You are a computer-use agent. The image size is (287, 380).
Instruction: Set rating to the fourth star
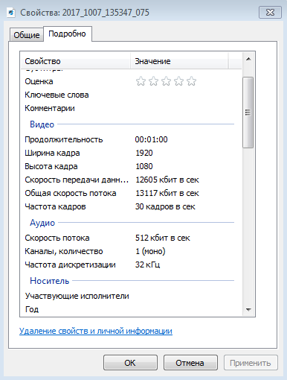(x=178, y=81)
